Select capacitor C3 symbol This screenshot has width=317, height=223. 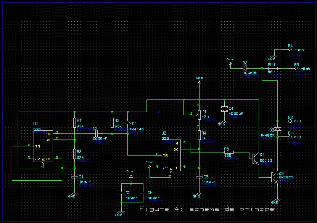[97, 134]
